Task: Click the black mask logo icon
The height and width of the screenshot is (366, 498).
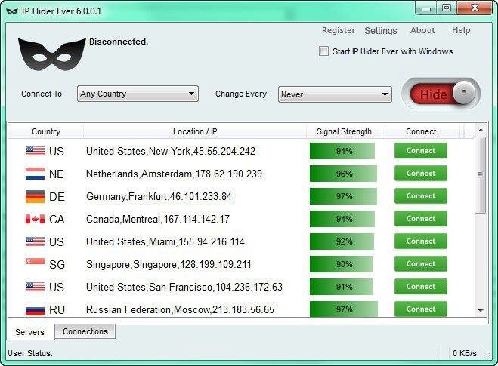Action: click(x=52, y=54)
